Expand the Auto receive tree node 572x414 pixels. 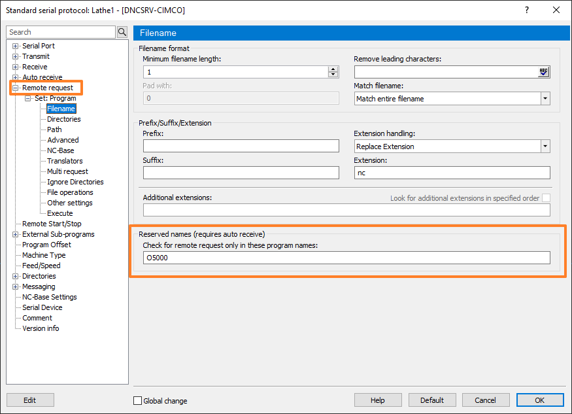coord(15,77)
